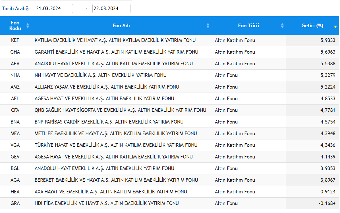Viewport: 340px width, 213px height.
Task: Toggle Getiri (%) descending sort arrow
Action: click(335, 27)
